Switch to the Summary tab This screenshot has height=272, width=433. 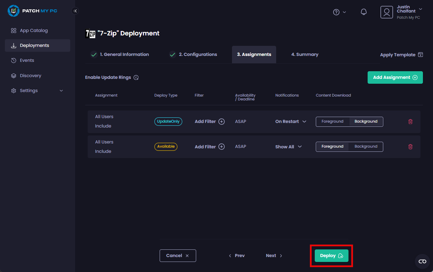[305, 55]
